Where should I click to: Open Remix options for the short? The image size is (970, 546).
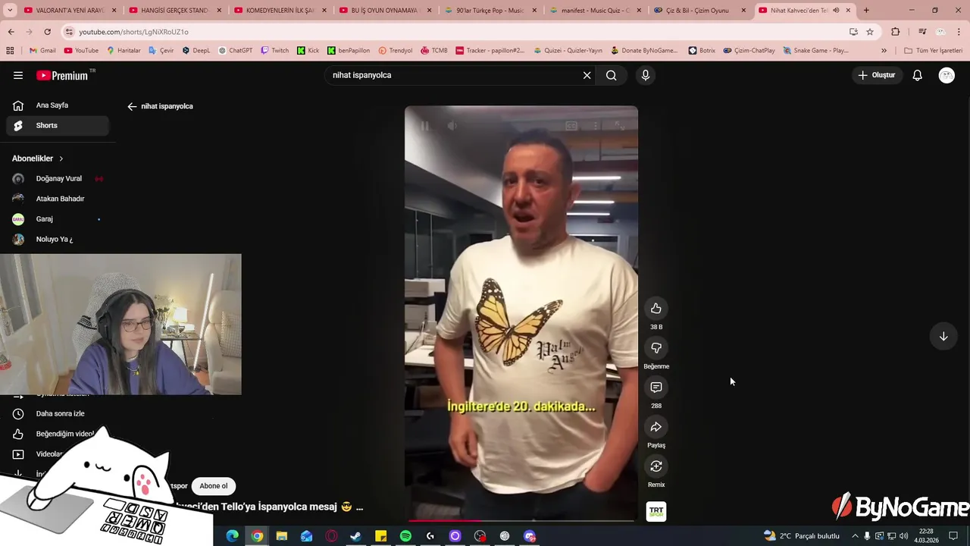(x=656, y=466)
